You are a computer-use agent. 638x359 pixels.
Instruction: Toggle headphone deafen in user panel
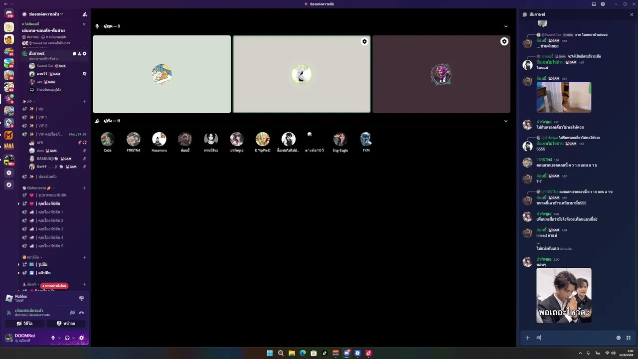67,338
